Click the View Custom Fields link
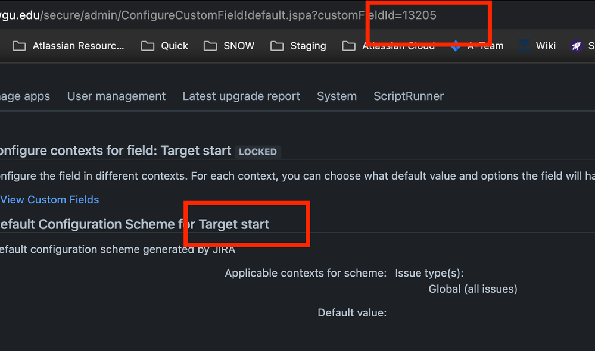595x351 pixels. pos(49,199)
